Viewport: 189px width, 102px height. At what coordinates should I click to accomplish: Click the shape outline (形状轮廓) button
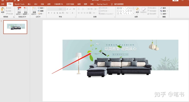pos(152,11)
